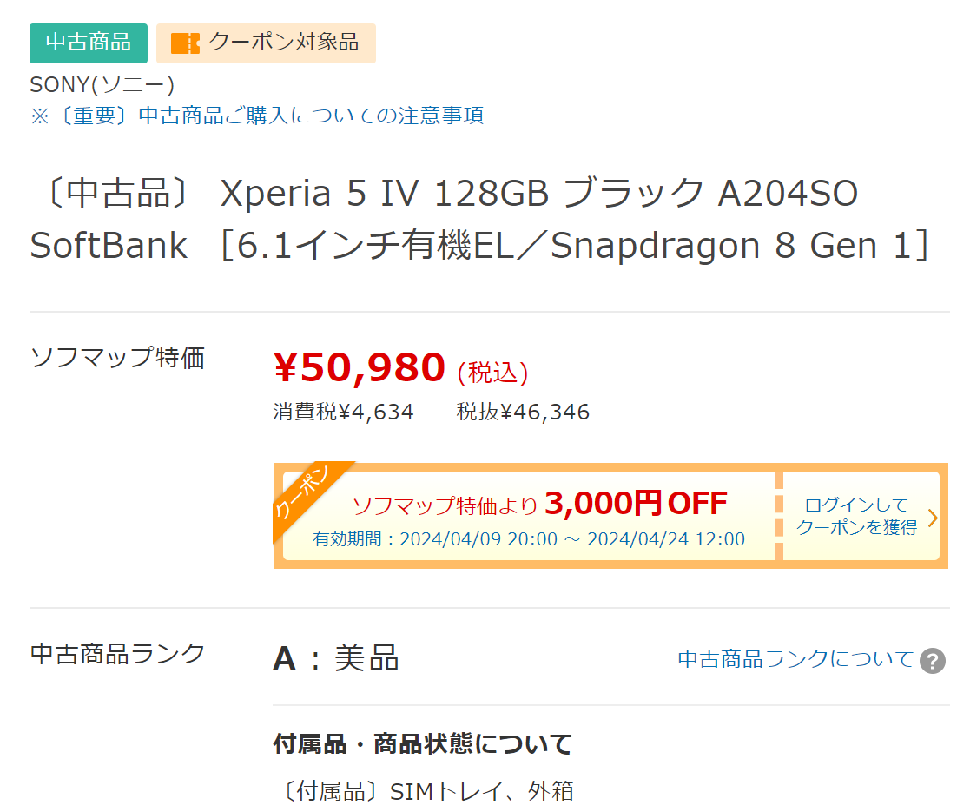Click the red ¥50,980 price
The image size is (970, 812).
pos(360,368)
